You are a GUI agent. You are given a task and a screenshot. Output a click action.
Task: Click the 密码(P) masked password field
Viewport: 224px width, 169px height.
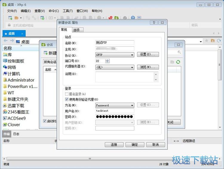coord(115,117)
